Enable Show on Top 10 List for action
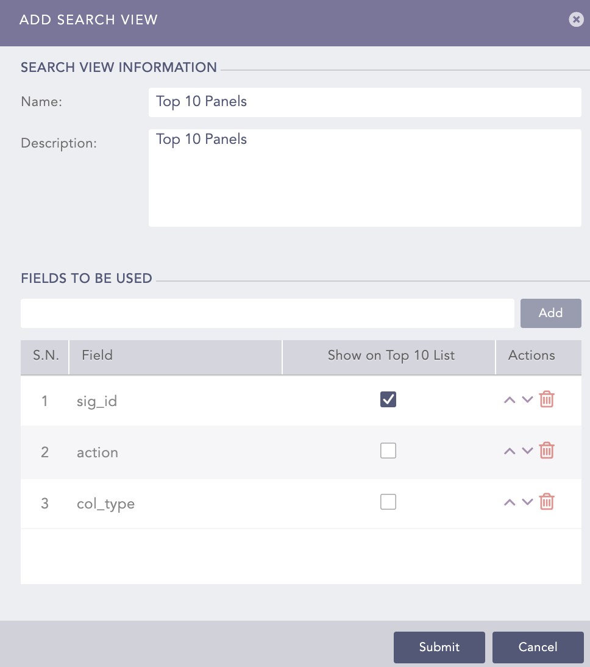The image size is (590, 667). (x=388, y=451)
